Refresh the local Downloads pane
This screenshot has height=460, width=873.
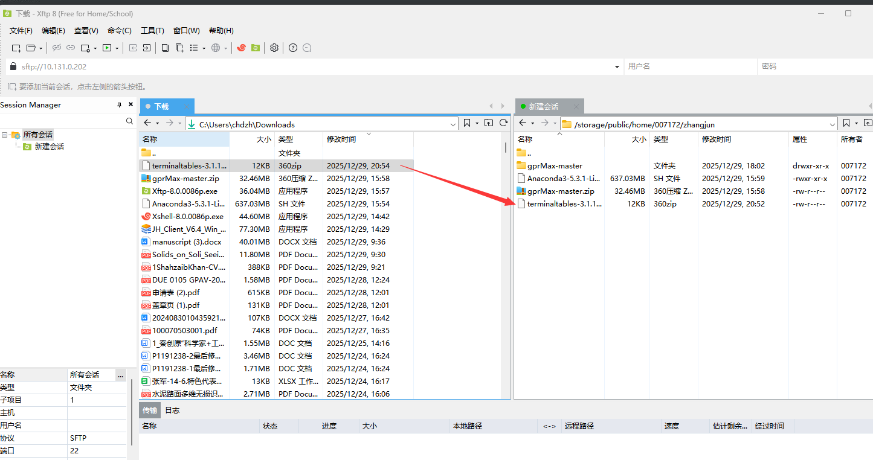(x=503, y=123)
